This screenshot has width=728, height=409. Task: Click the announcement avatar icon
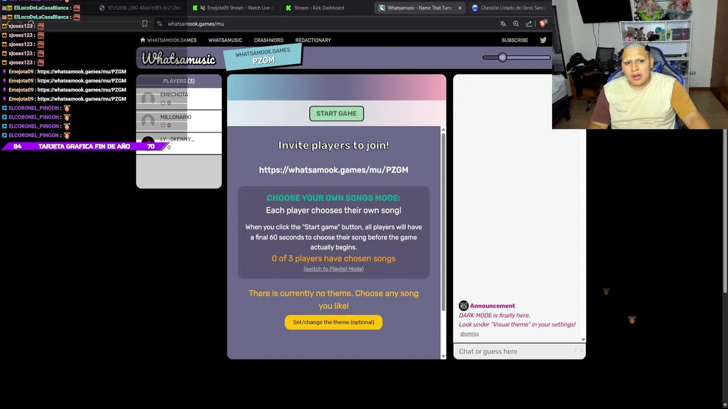pyautogui.click(x=464, y=306)
